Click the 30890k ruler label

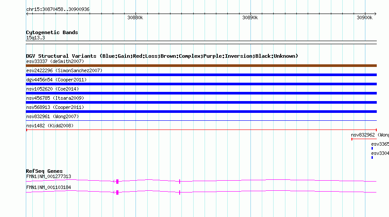250,17
